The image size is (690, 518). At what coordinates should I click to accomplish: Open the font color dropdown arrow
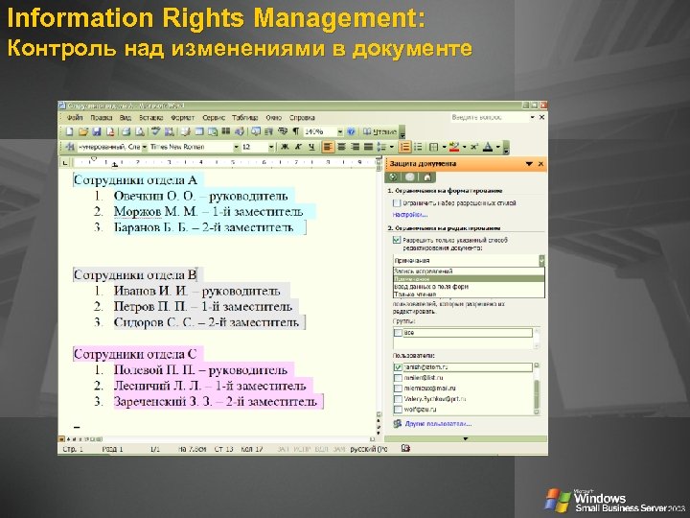point(497,147)
